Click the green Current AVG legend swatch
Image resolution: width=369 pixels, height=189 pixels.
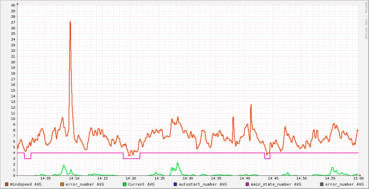click(124, 184)
